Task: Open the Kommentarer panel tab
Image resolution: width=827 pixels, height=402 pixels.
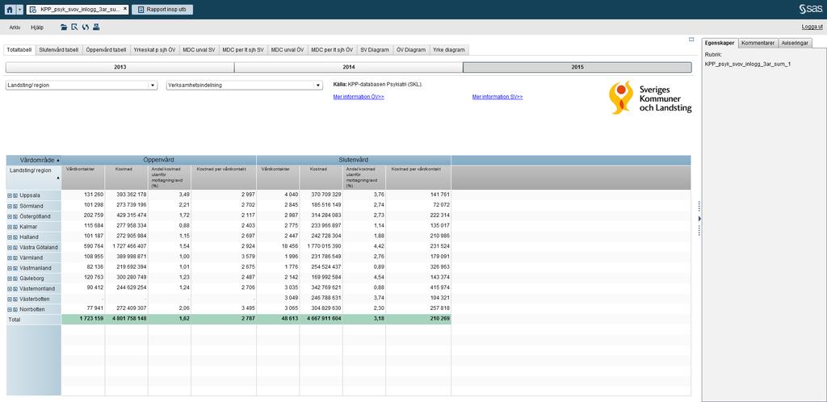Action: point(758,44)
